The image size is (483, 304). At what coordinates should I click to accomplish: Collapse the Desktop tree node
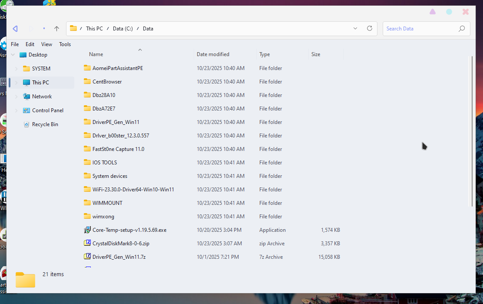(13, 55)
